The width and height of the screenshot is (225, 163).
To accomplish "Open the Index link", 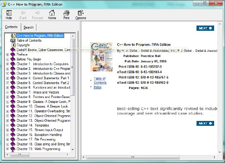I will tap(97, 87).
